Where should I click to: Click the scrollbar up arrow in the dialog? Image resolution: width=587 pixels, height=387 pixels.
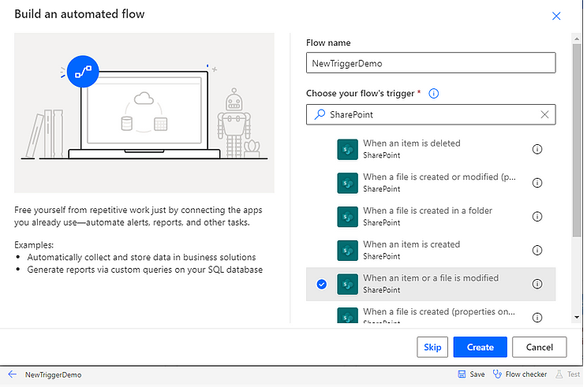pyautogui.click(x=577, y=39)
